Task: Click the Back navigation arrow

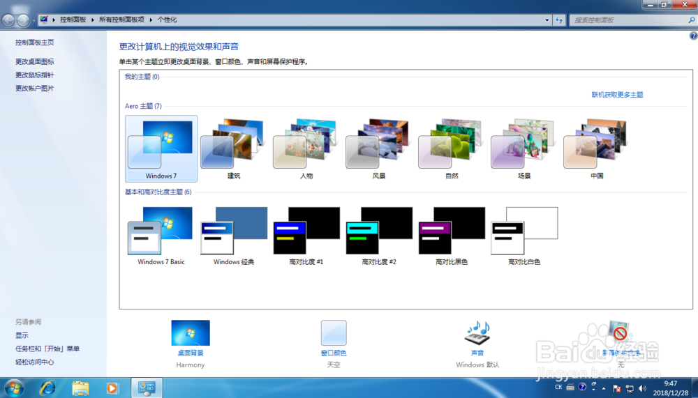Action: pos(8,20)
